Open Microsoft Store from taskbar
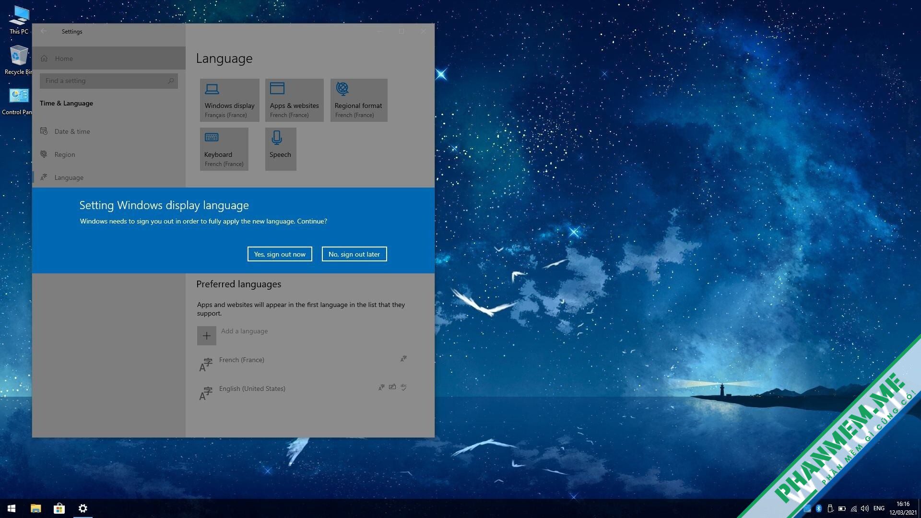Image resolution: width=921 pixels, height=518 pixels. 59,508
